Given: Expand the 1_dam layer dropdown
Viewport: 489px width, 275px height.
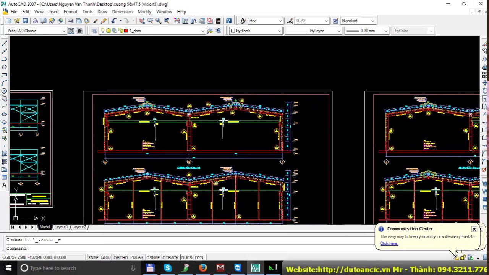Looking at the screenshot, I should pos(202,31).
